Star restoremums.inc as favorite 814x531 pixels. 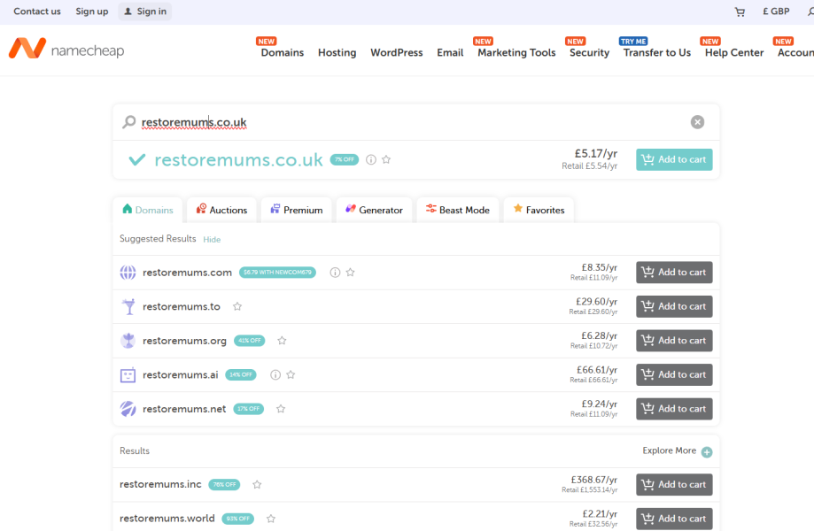point(257,484)
